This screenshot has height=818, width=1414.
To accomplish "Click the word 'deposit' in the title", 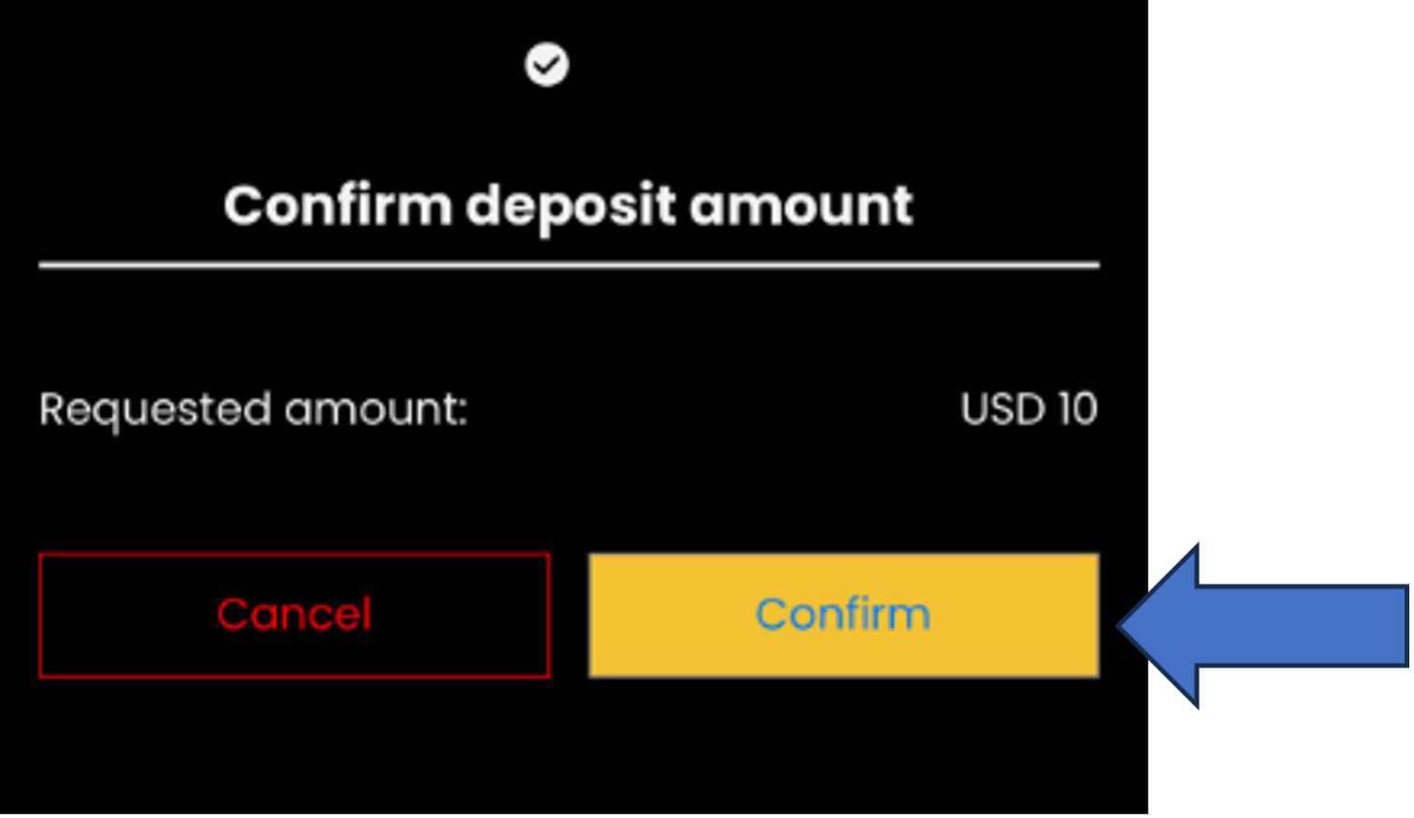I will point(570,208).
